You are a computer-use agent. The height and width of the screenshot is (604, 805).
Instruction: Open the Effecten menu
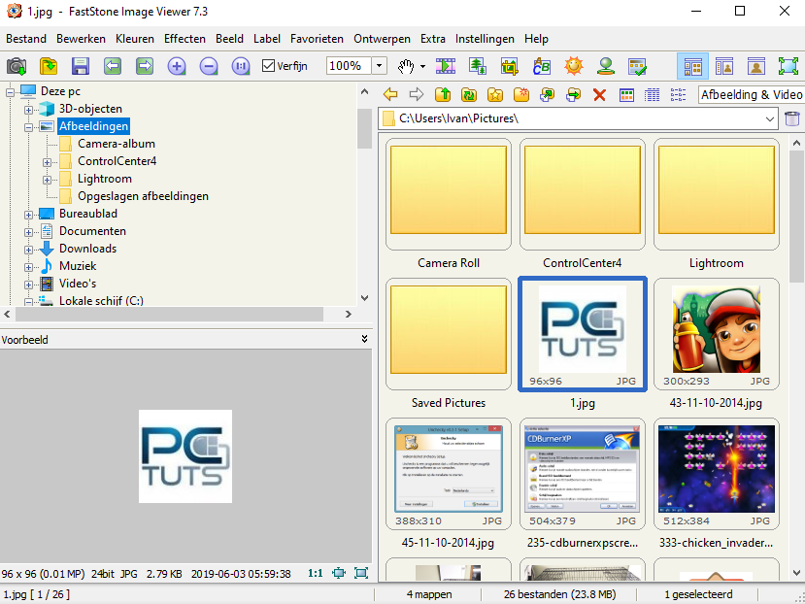[184, 39]
